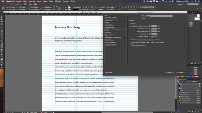Select GREP Stili in dialog list
The image size is (202, 113).
116,36
